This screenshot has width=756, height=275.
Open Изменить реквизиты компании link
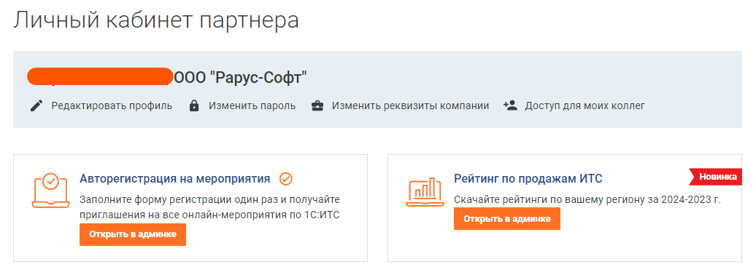410,105
